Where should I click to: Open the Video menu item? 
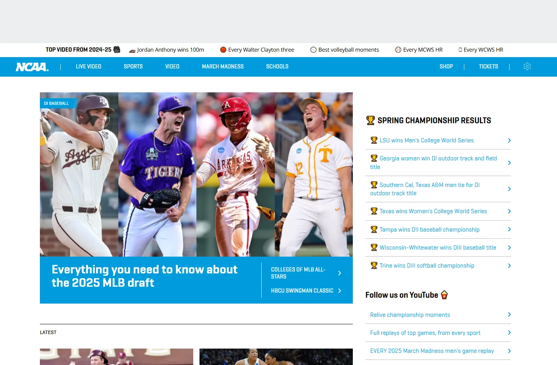point(172,67)
